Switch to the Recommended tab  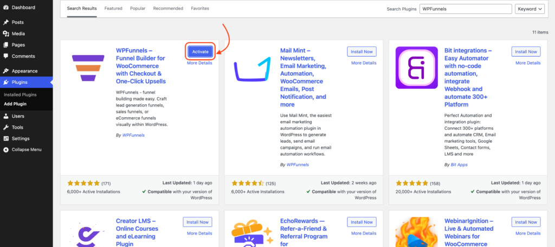click(168, 9)
